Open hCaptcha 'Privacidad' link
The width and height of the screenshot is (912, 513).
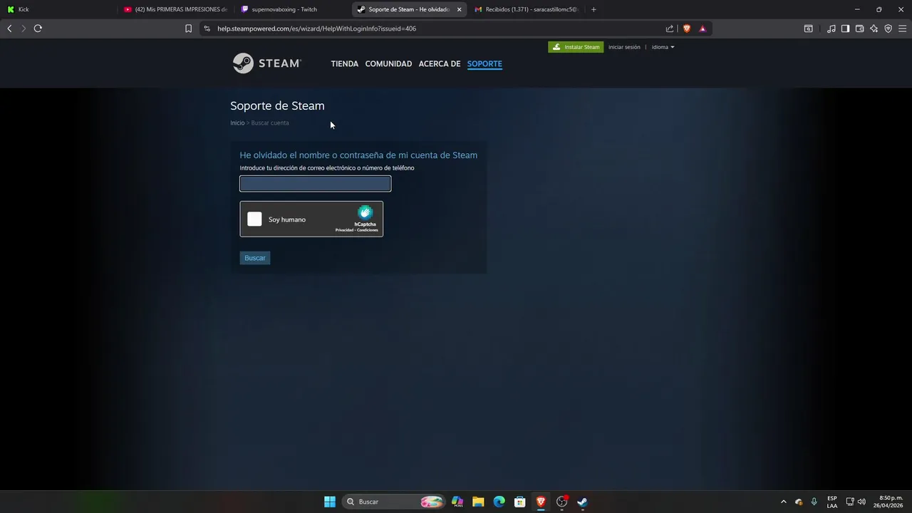click(345, 230)
